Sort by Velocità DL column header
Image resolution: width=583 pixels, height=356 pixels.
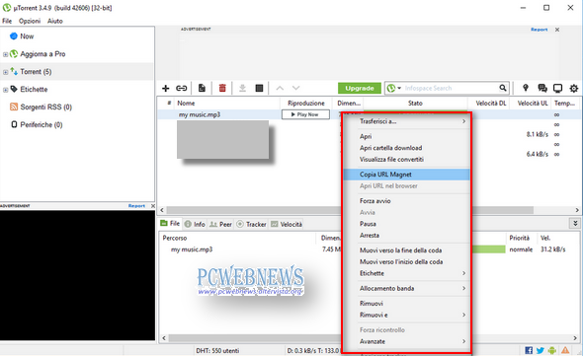point(491,104)
